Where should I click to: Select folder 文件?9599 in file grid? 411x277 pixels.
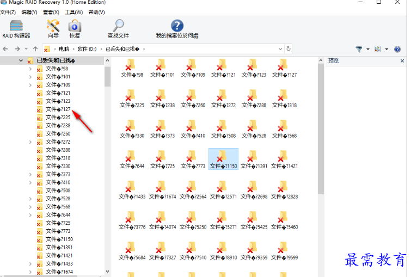point(284,251)
